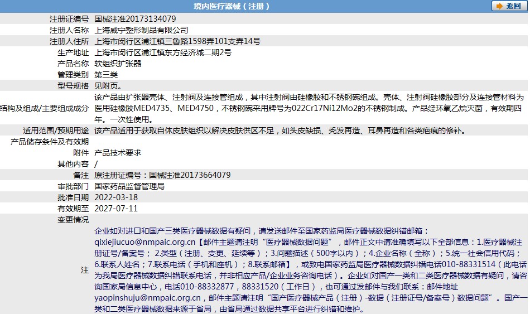Click the 变更情况 label

[x=73, y=220]
